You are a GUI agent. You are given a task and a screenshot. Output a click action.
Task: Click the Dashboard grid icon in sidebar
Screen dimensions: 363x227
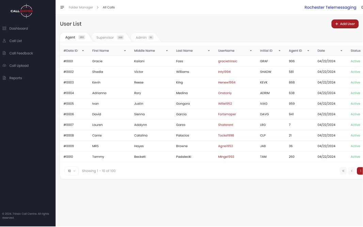pos(4,29)
